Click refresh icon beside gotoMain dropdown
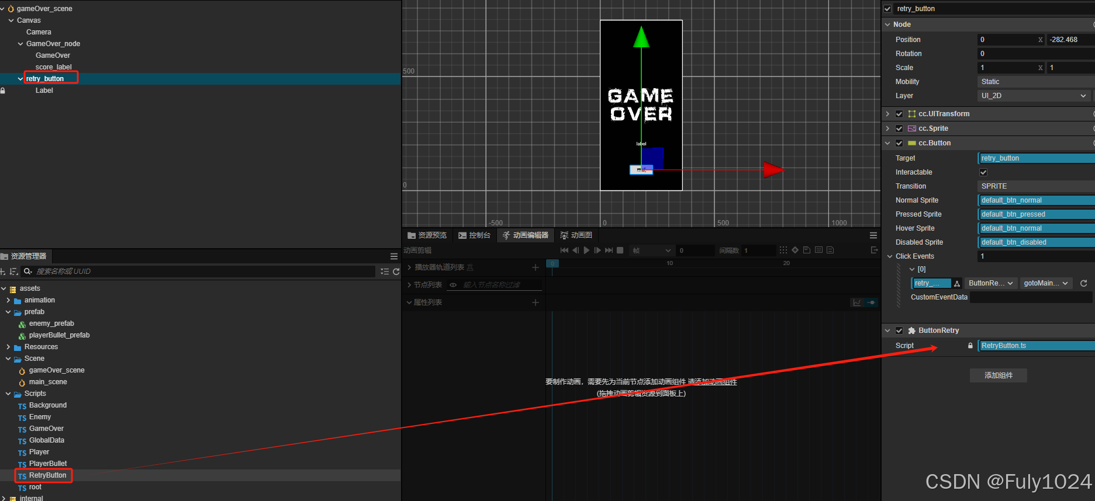Screen dimensions: 1095x501 1083,283
